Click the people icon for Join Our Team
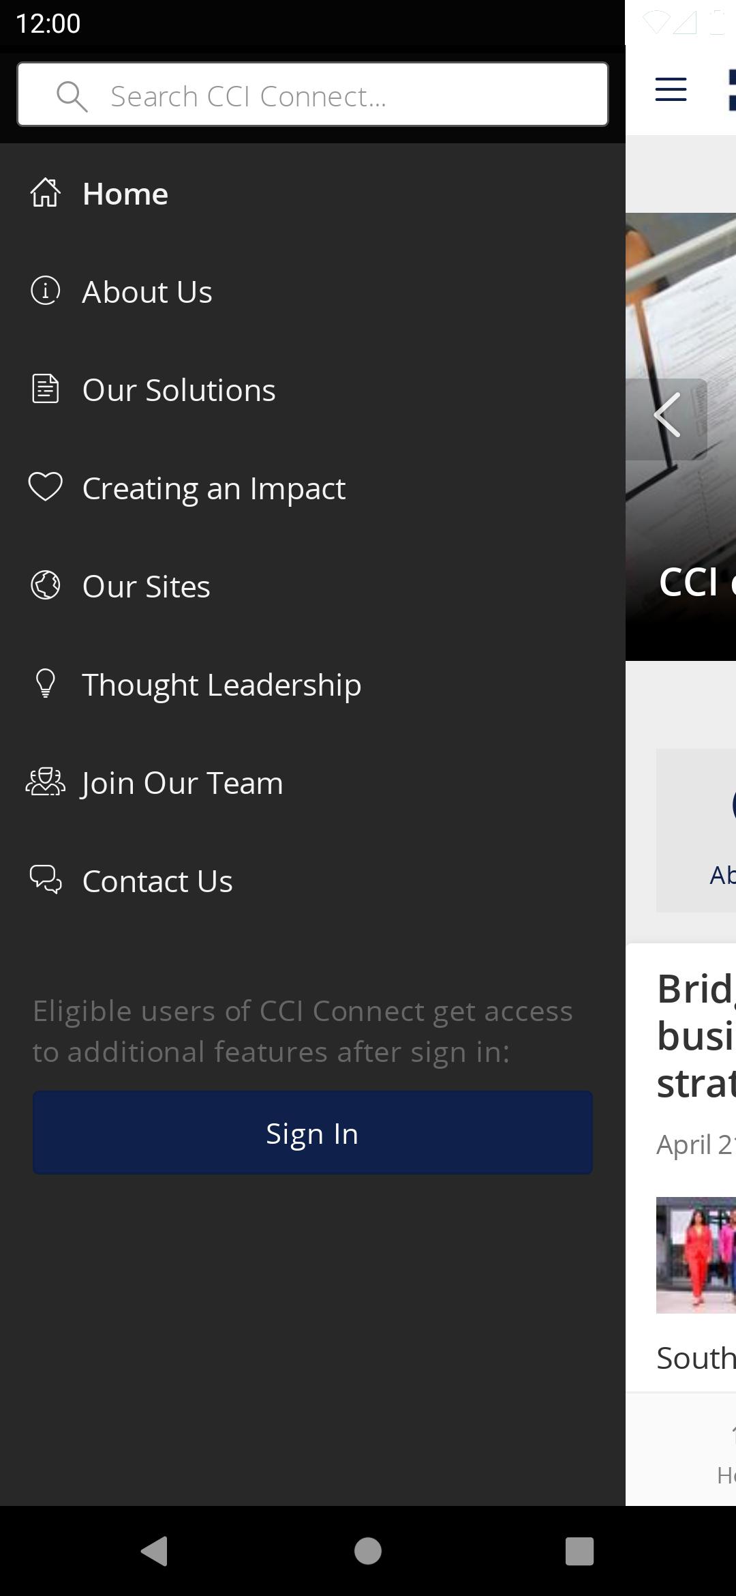The image size is (736, 1596). 45,782
